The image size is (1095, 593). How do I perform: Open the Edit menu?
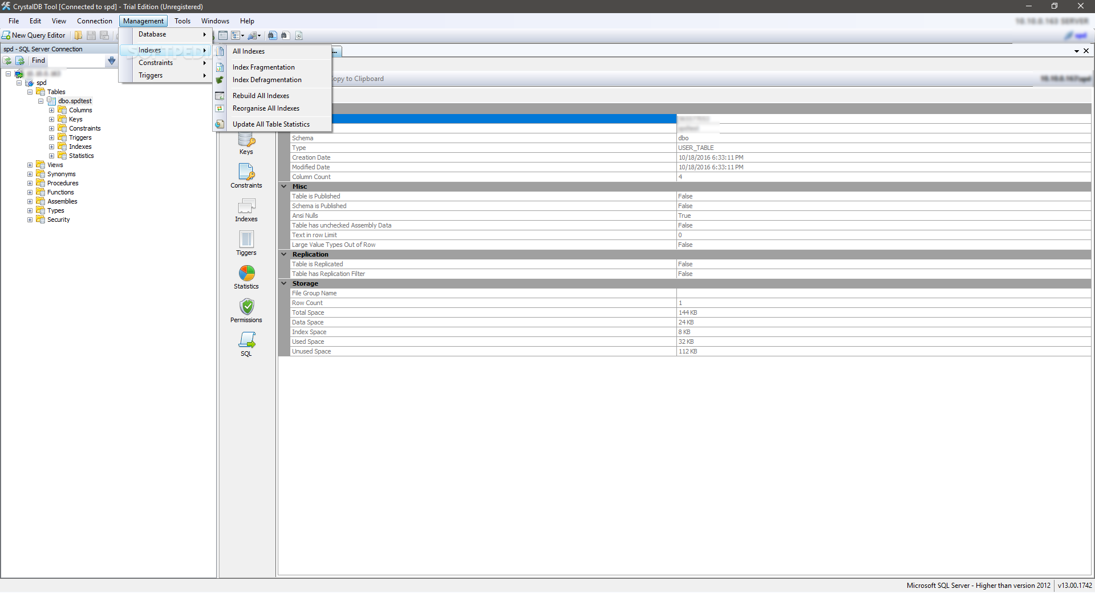pos(35,21)
